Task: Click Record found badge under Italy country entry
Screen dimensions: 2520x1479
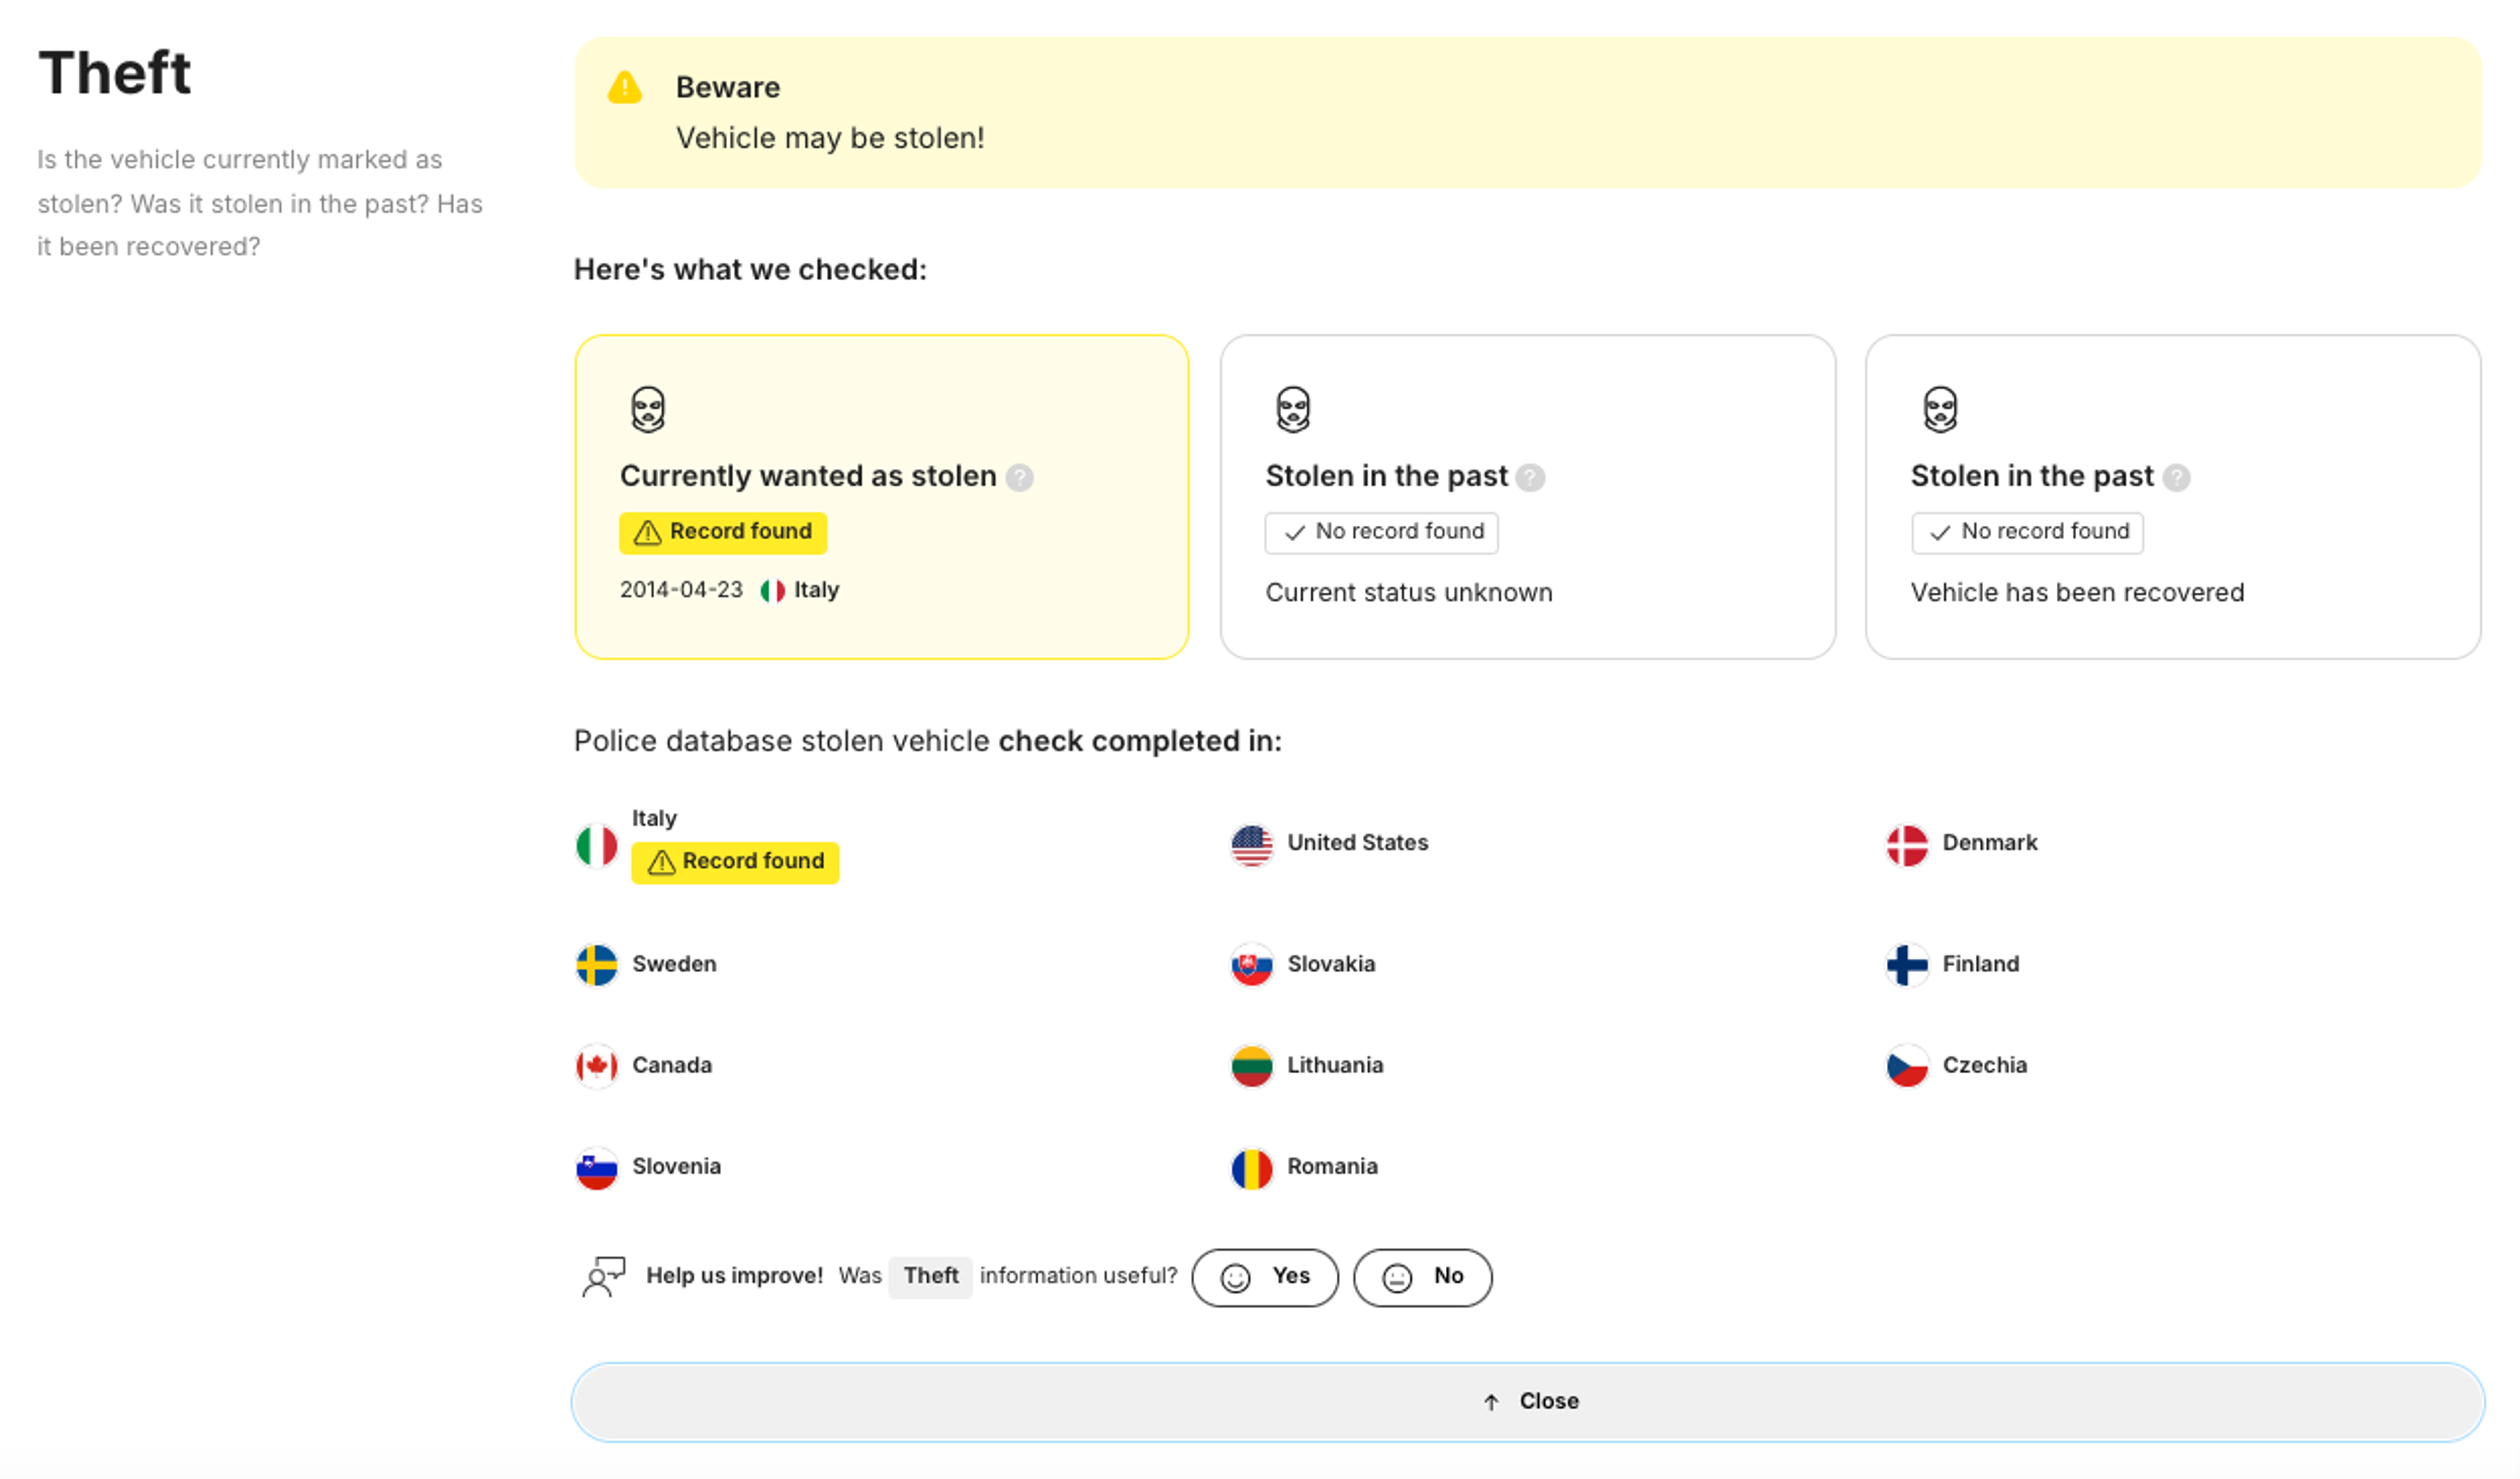Action: [x=735, y=862]
